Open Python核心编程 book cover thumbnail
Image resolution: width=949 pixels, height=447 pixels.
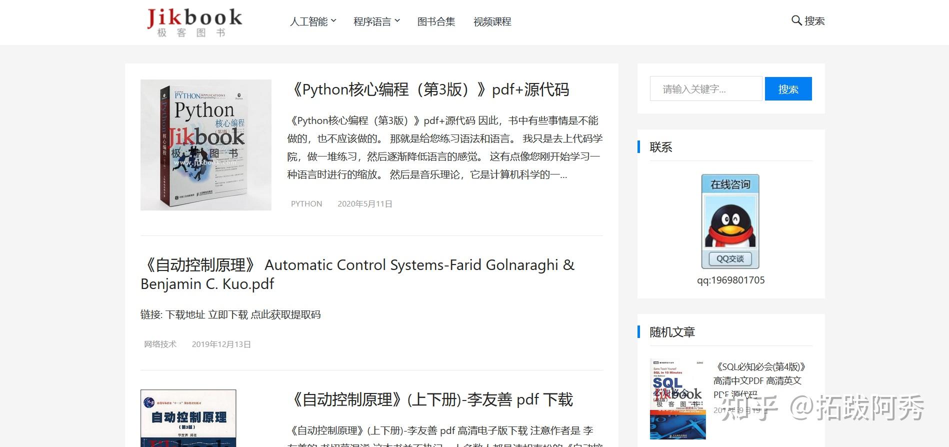tap(206, 145)
